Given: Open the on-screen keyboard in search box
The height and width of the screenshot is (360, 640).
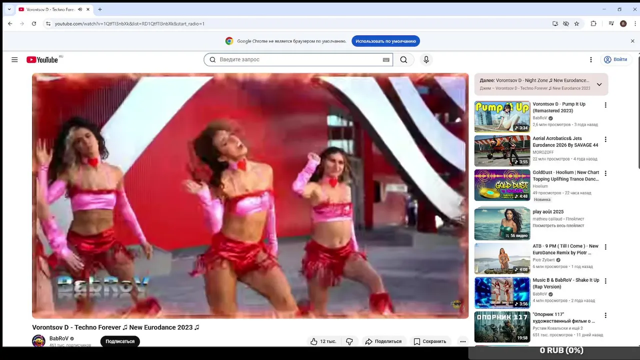Looking at the screenshot, I should coord(386,59).
